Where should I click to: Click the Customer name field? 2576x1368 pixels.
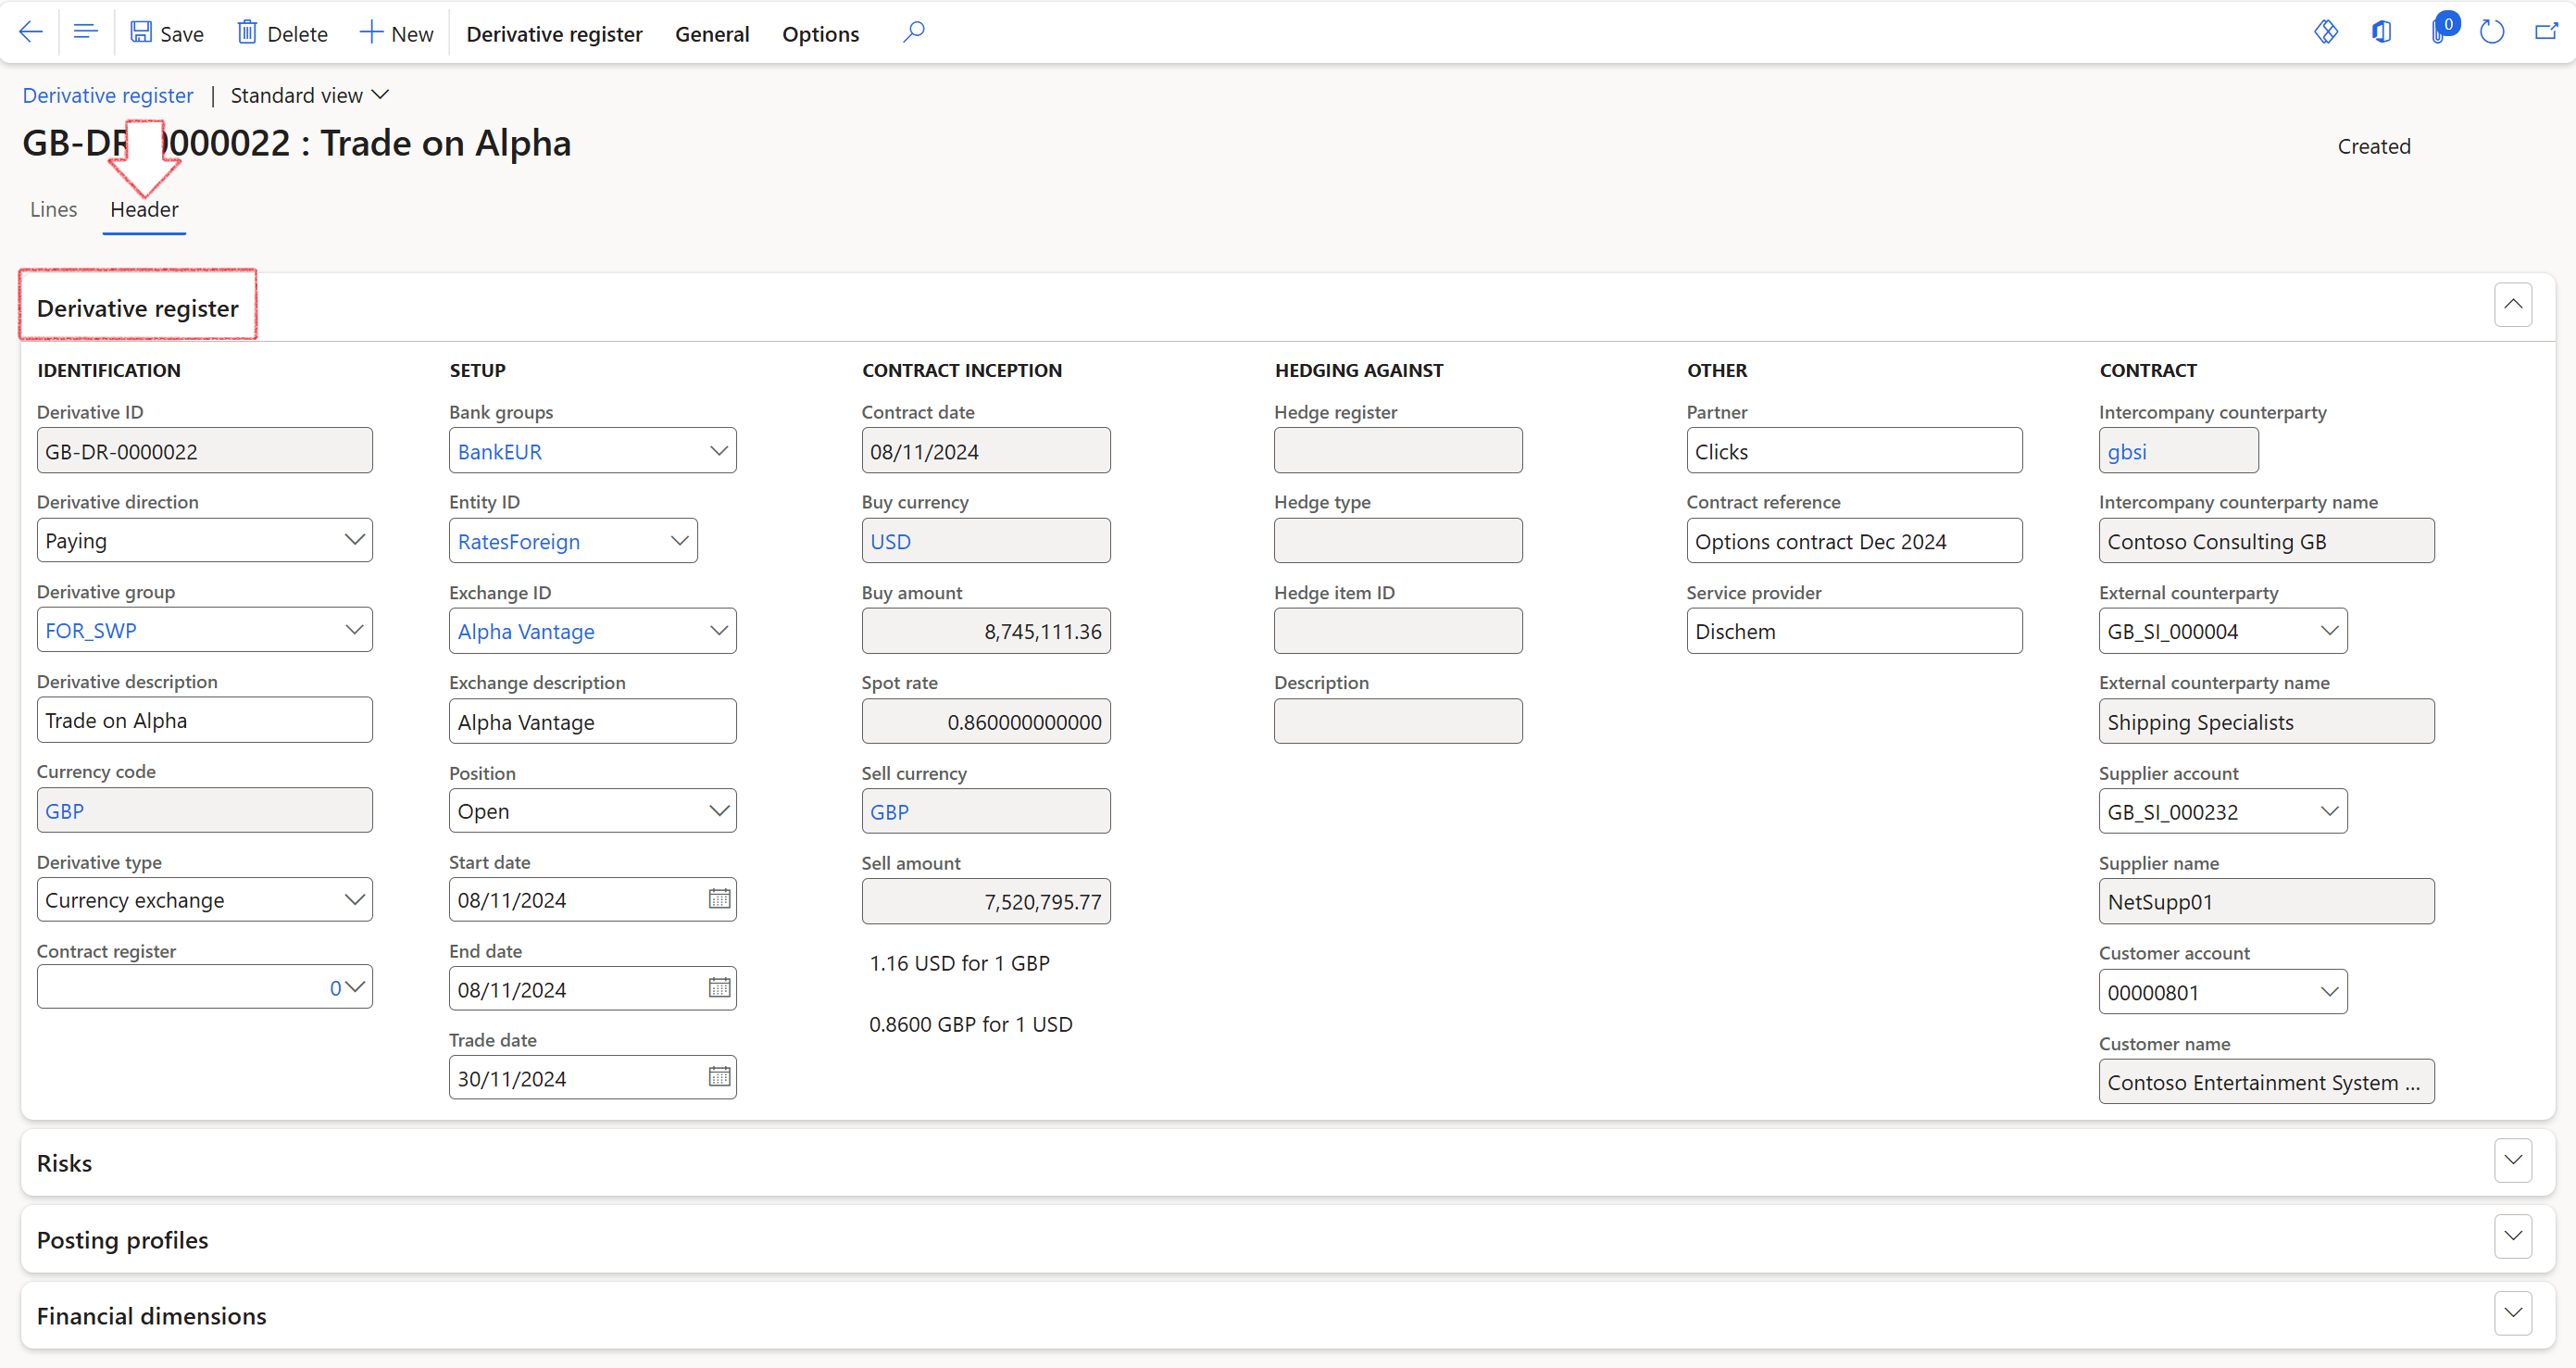pos(2266,1081)
